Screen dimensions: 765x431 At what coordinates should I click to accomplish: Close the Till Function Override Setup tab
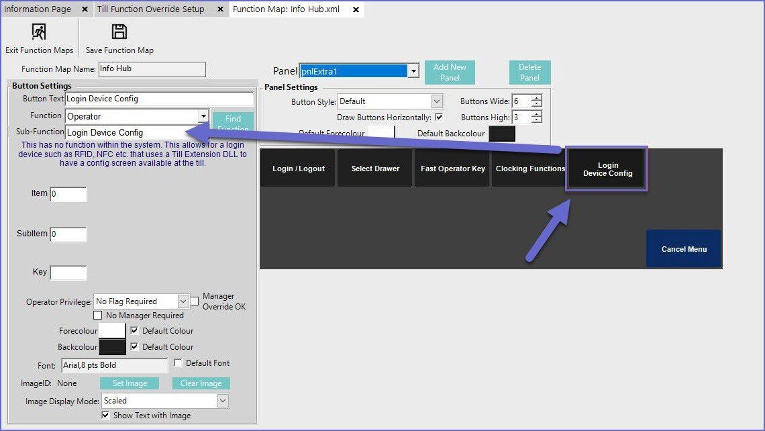(219, 9)
